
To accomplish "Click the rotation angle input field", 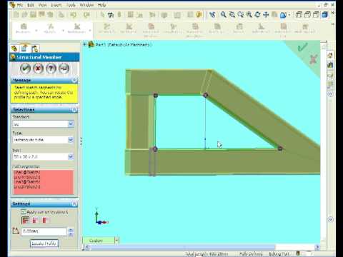I will [x=44, y=231].
